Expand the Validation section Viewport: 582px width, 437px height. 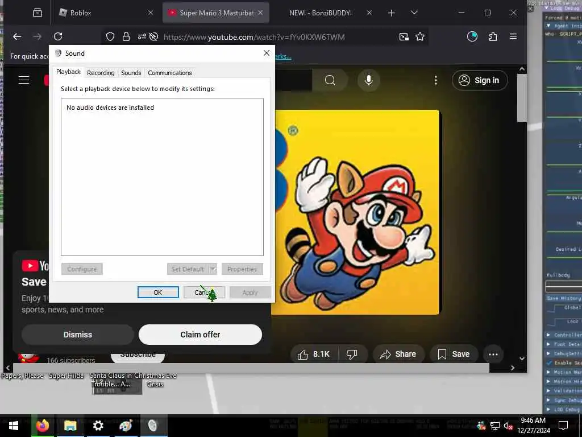coord(548,390)
